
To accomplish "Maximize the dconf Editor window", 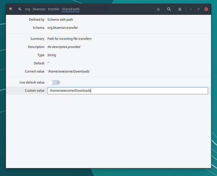I will coord(198,9).
